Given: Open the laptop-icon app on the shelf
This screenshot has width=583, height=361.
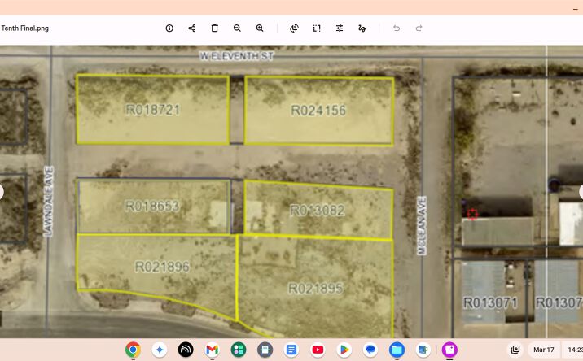Looking at the screenshot, I should pos(423,350).
